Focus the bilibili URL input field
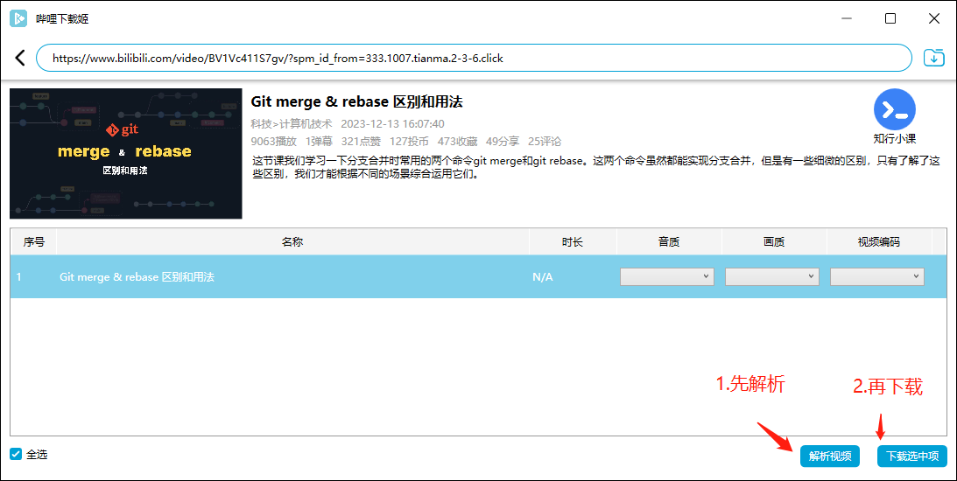 pyautogui.click(x=473, y=59)
